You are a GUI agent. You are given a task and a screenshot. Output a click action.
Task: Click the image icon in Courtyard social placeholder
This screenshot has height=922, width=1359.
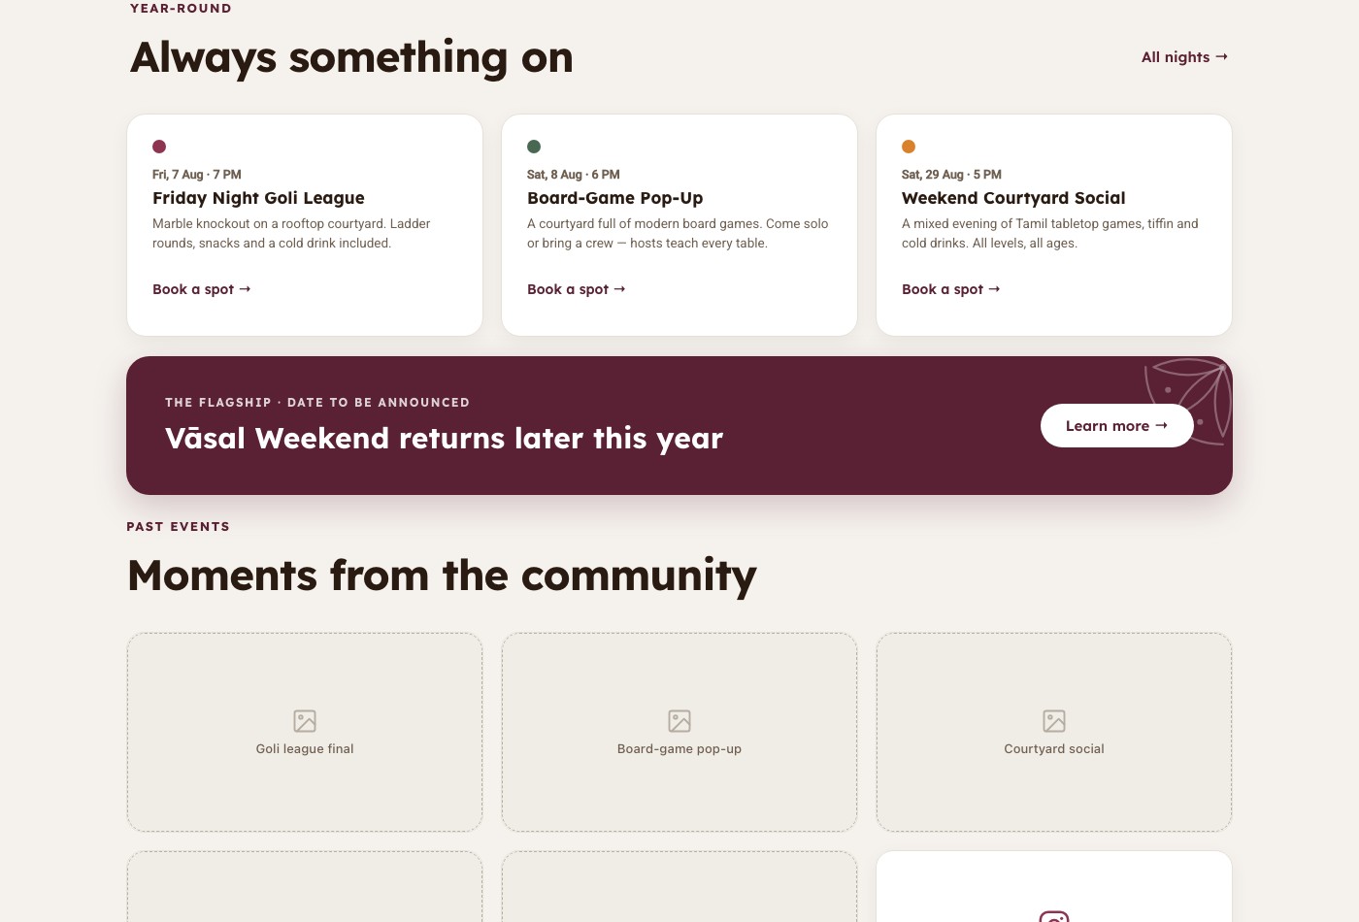point(1054,721)
